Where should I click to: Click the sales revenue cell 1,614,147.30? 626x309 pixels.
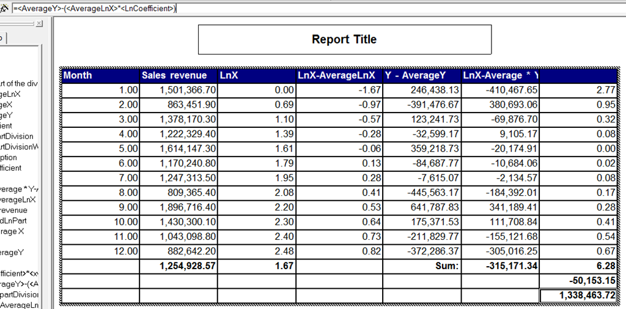[178, 149]
